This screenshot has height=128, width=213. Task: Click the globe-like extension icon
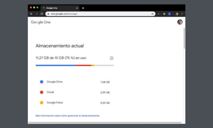(x=164, y=14)
